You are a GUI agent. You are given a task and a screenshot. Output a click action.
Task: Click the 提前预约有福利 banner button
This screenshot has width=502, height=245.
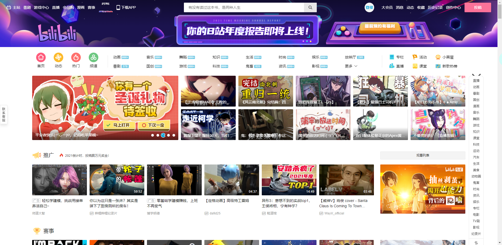[x=380, y=27]
